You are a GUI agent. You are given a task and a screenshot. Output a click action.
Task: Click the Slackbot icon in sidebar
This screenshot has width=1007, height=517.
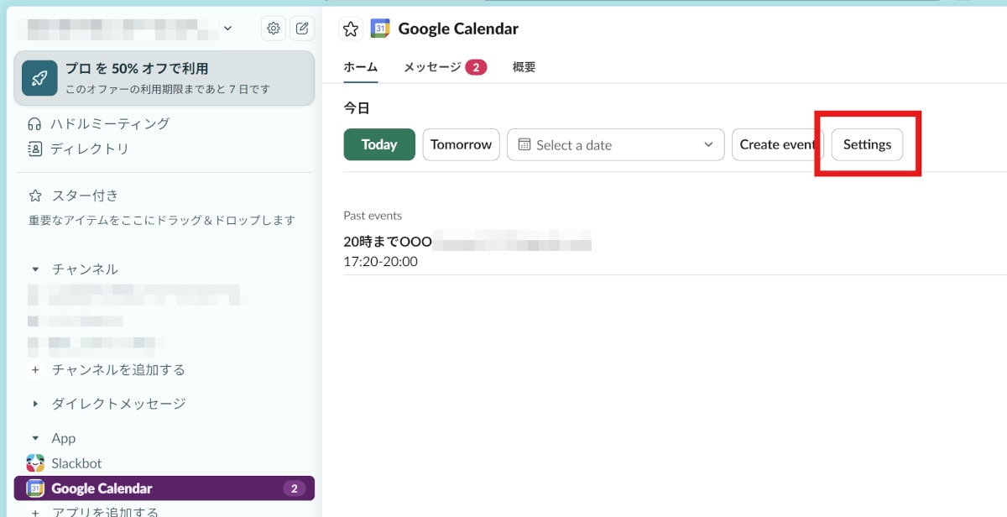[x=35, y=463]
